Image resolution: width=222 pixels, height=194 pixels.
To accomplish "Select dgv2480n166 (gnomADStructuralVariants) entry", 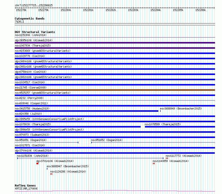I will (x=43, y=61).
